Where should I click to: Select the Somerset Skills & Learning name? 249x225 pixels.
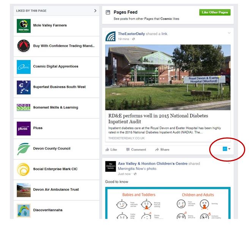coord(55,107)
